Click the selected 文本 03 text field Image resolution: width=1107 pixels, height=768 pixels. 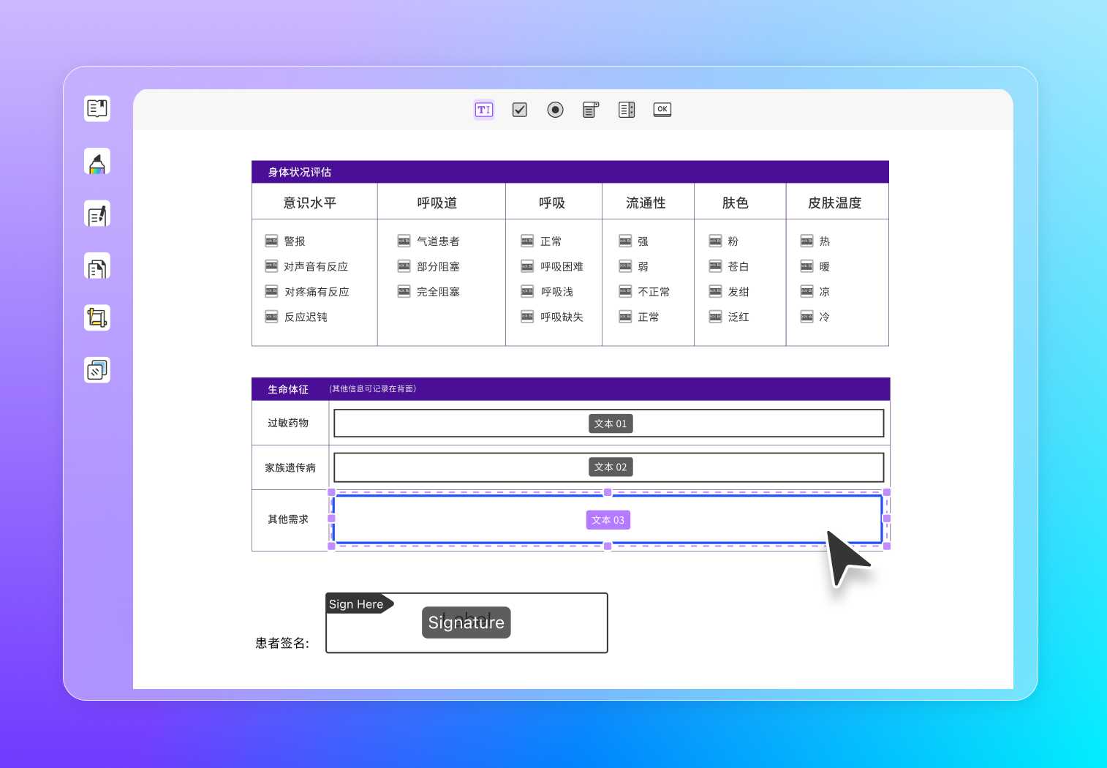608,519
